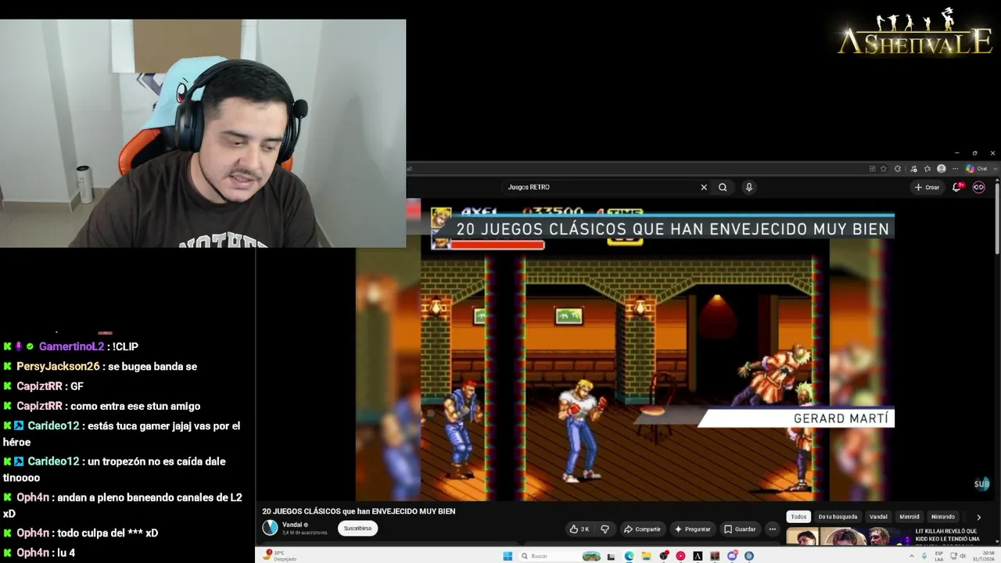
Task: Click the Preguntar button
Action: pos(692,529)
